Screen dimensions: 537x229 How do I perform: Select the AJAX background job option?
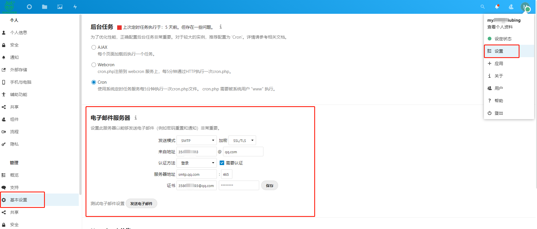tap(94, 47)
